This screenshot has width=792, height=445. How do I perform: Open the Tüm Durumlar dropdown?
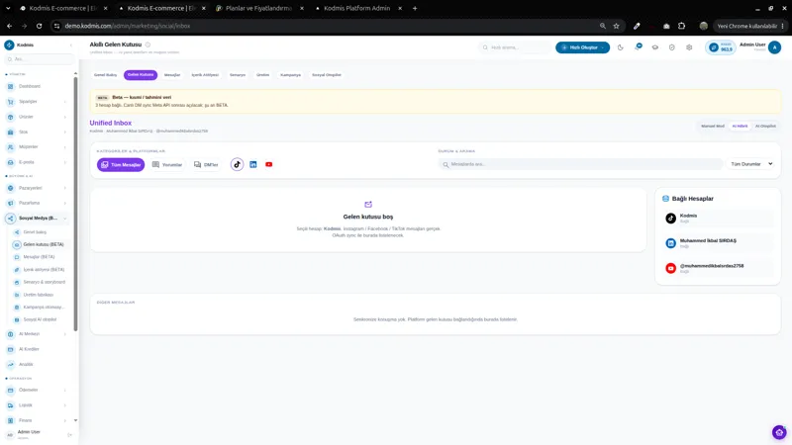coord(751,164)
